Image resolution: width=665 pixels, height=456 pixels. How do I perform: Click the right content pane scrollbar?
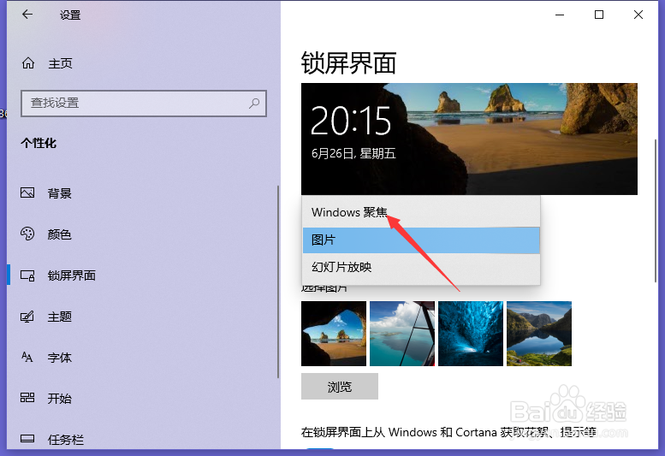[x=656, y=211]
